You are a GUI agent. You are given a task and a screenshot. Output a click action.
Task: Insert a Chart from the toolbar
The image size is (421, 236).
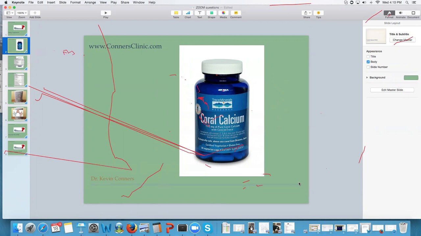[x=188, y=13]
